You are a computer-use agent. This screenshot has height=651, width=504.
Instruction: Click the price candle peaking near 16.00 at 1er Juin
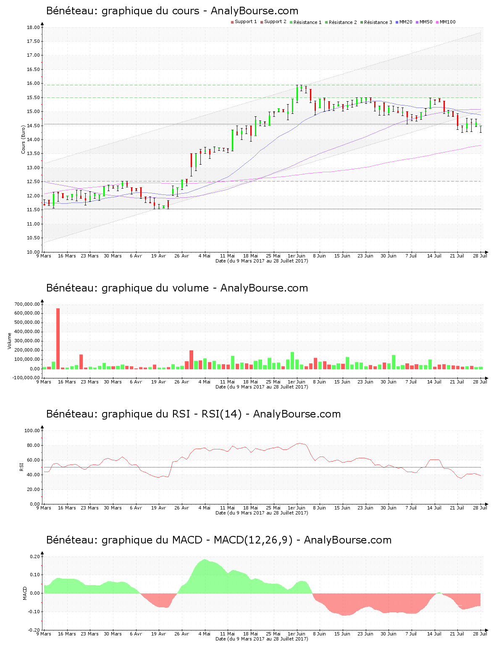click(297, 94)
